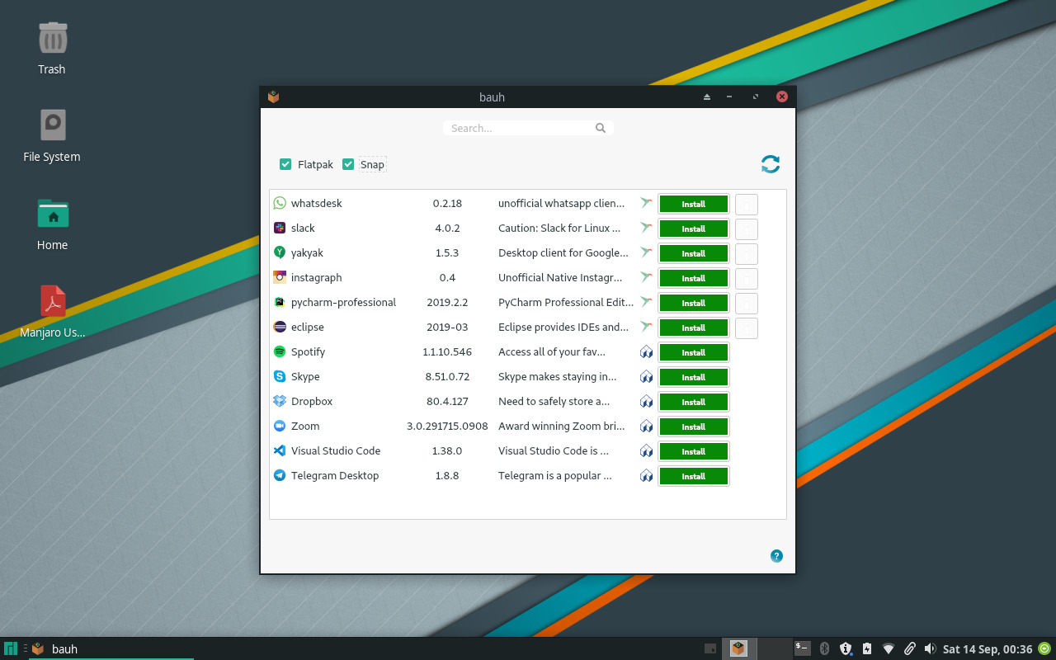Open info for the yakyak package
The height and width of the screenshot is (660, 1056).
tap(746, 253)
